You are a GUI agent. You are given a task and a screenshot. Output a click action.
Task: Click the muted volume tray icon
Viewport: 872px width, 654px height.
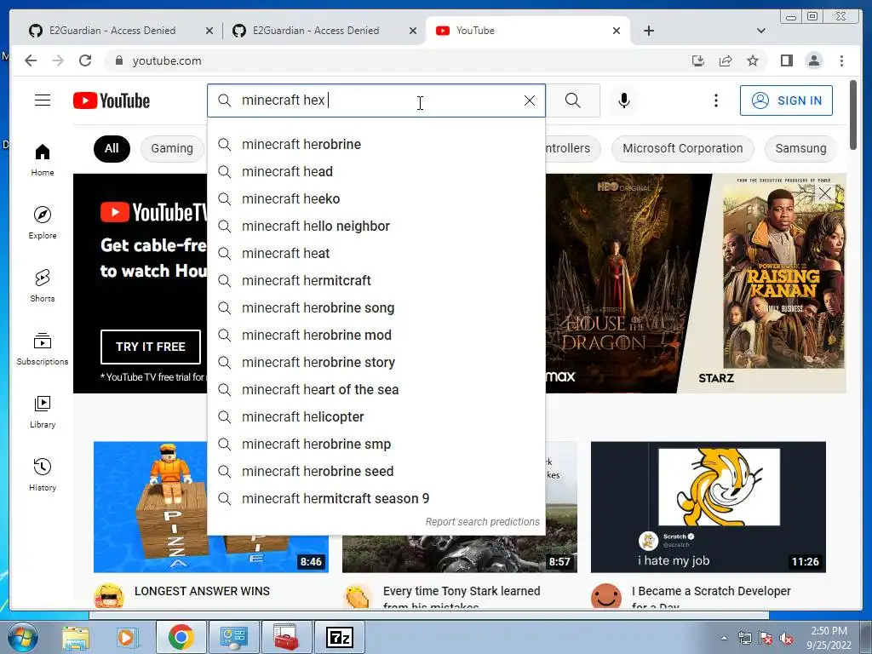786,639
